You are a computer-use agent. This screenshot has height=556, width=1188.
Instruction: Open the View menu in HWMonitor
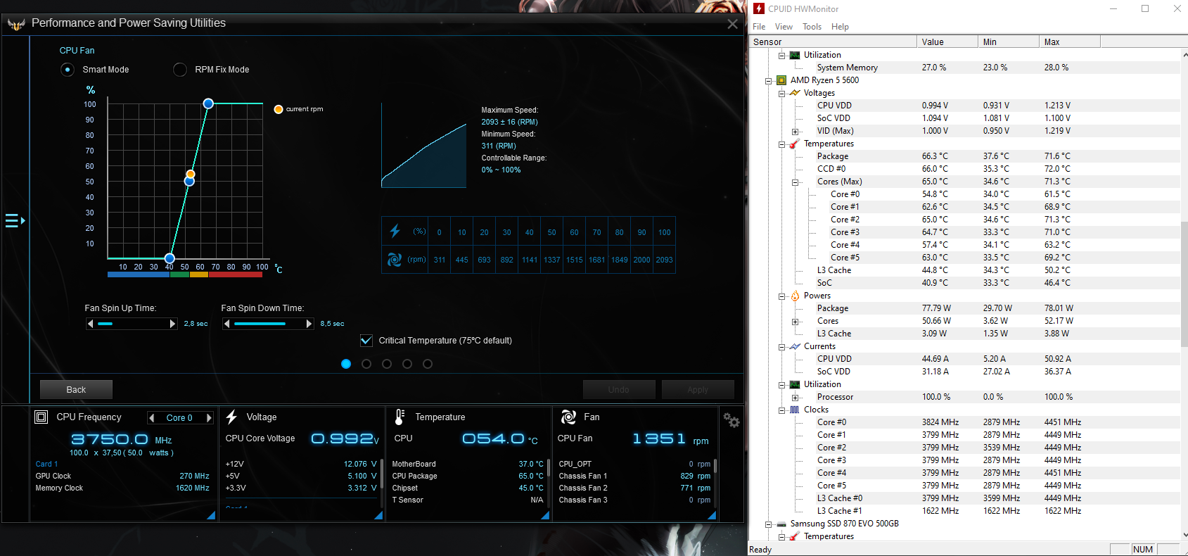pyautogui.click(x=784, y=27)
